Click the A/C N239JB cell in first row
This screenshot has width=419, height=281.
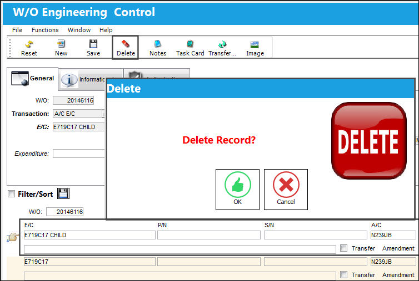coord(393,235)
